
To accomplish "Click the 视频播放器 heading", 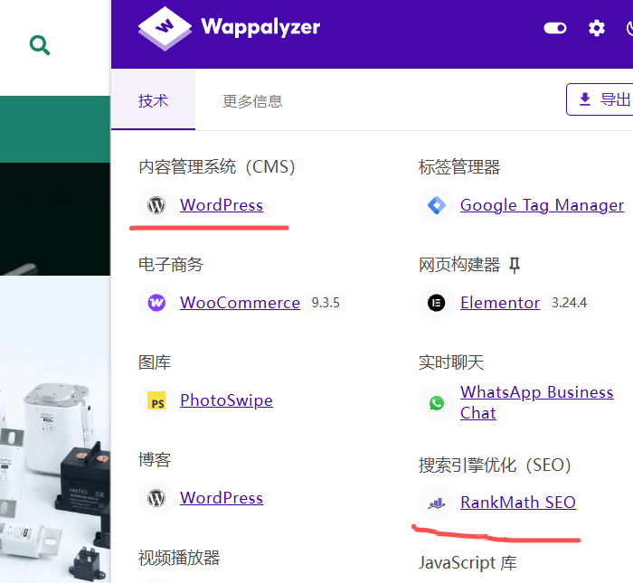I will click(x=179, y=558).
